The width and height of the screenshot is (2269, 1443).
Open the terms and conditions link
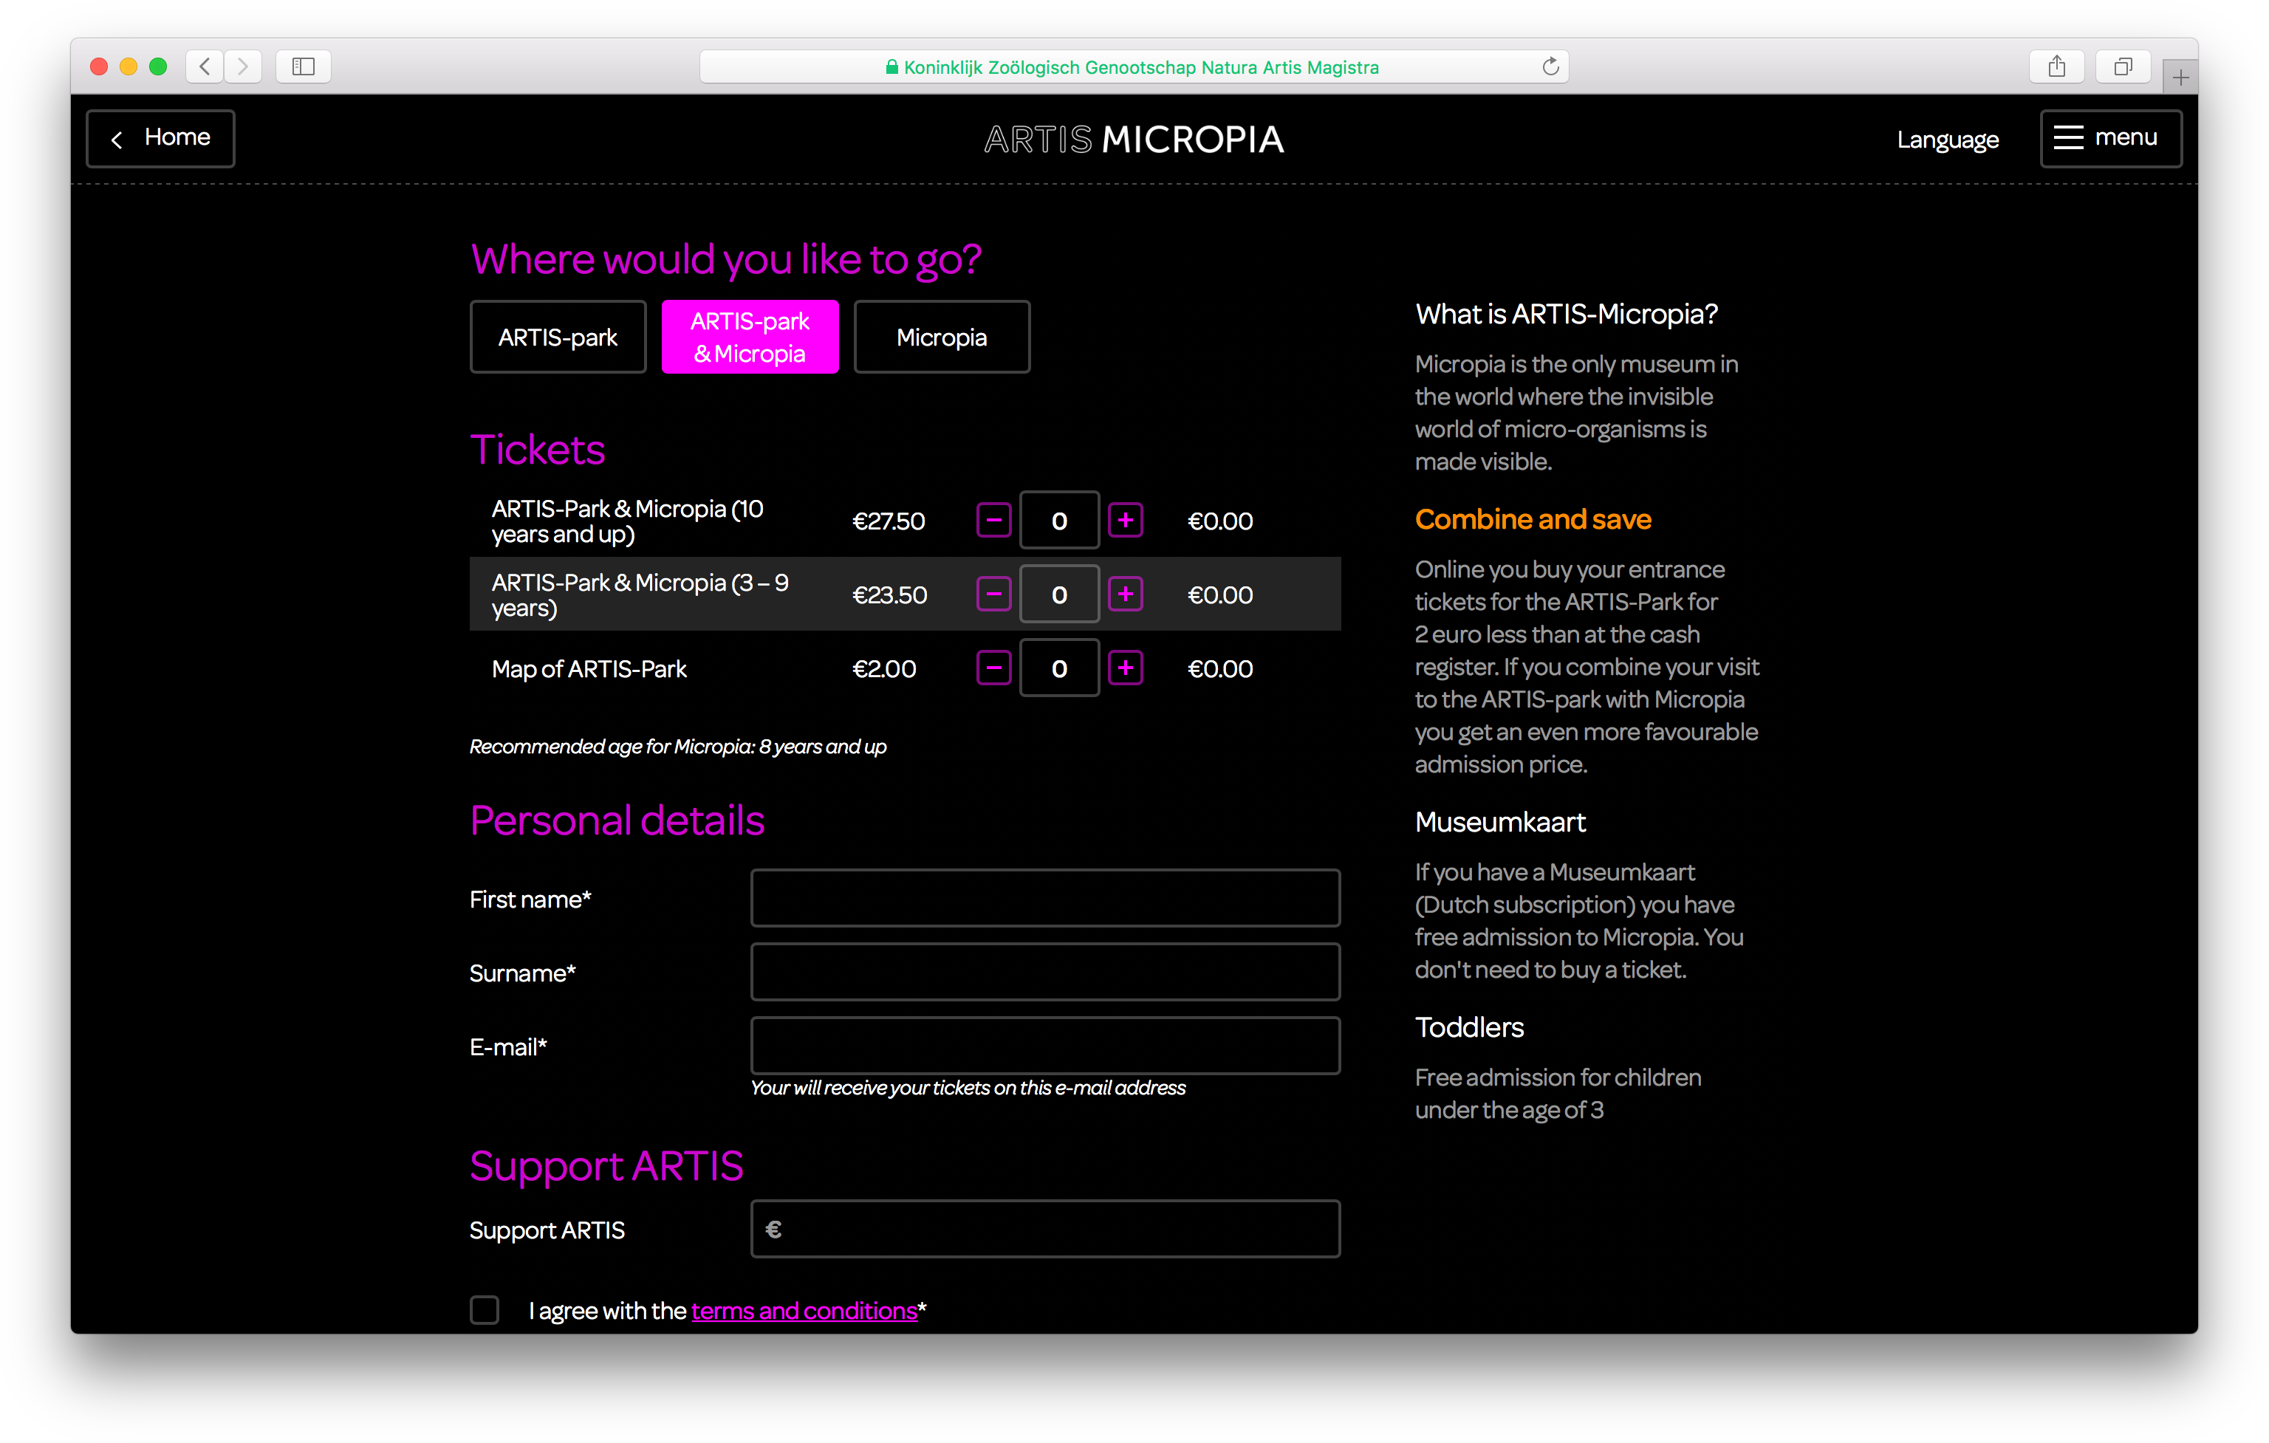click(804, 1311)
